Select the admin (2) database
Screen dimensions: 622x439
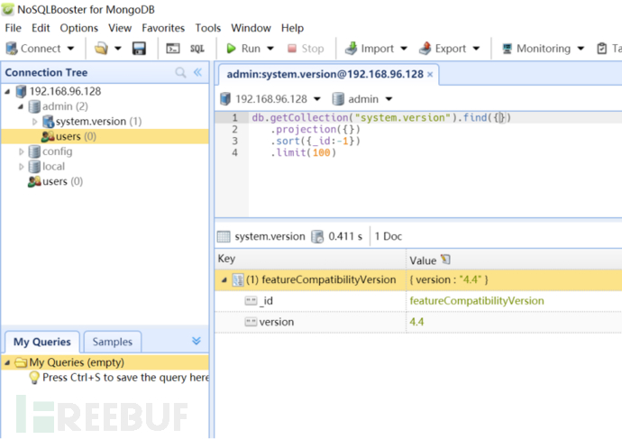[65, 106]
